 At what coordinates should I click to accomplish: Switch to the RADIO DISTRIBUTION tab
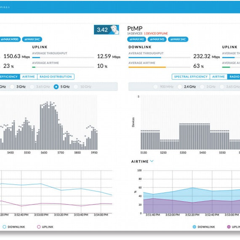tap(56, 77)
